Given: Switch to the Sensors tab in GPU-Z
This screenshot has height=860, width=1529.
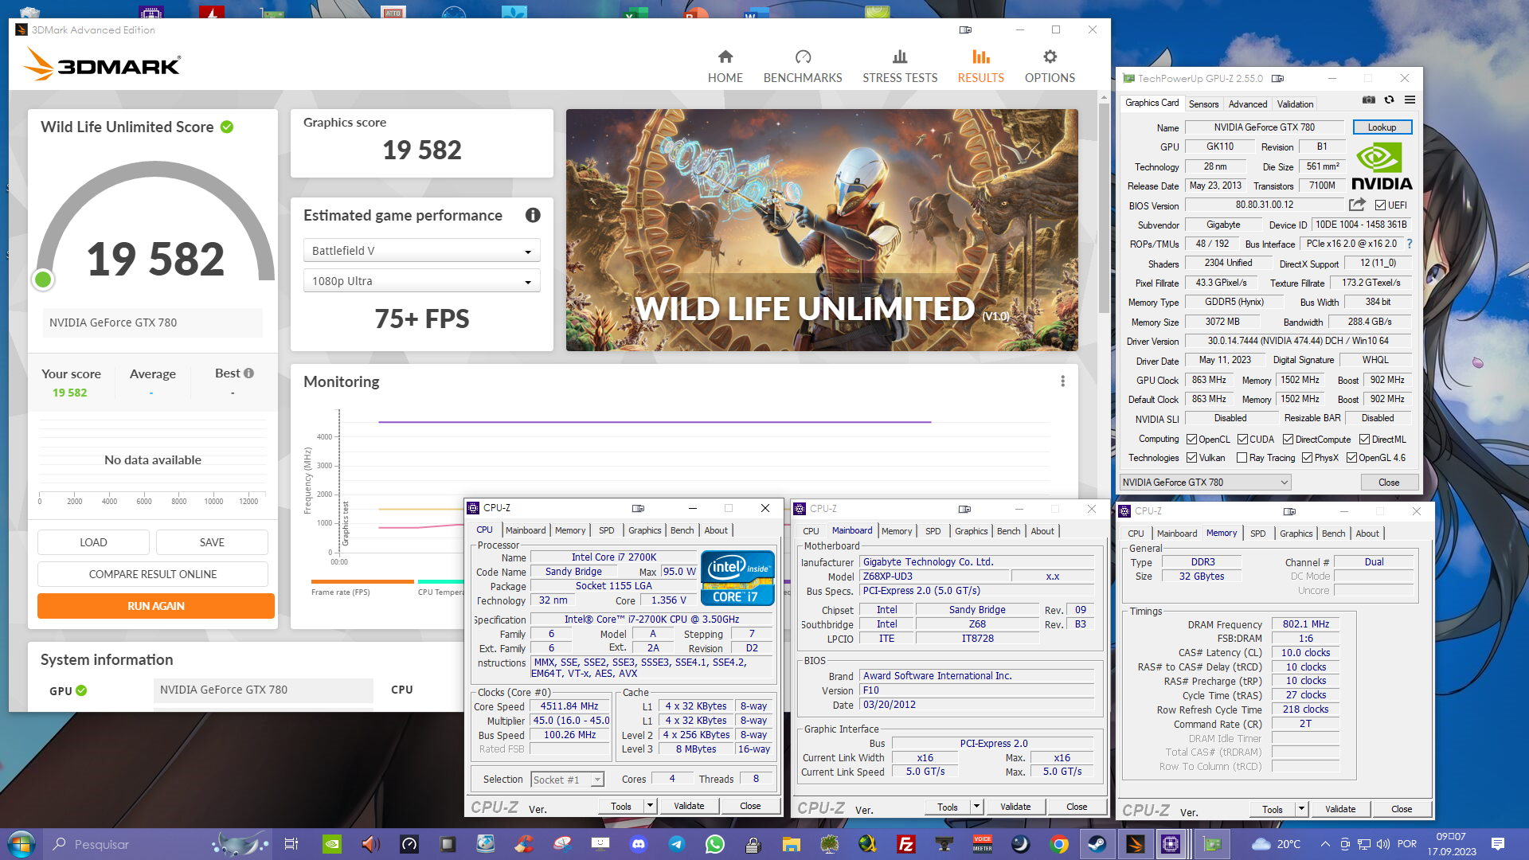Looking at the screenshot, I should pos(1203,104).
